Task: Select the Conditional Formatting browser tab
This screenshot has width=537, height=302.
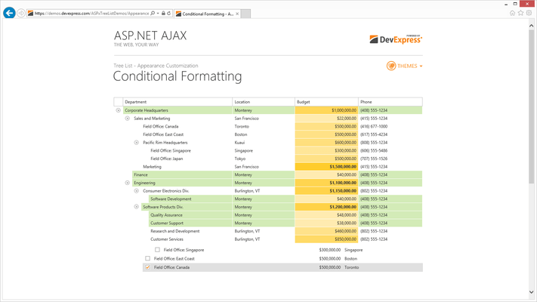Action: [x=207, y=14]
